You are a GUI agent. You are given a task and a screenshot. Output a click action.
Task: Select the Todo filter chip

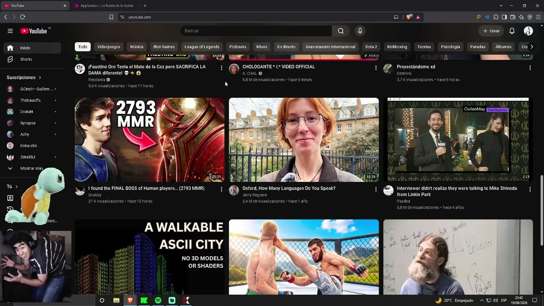pos(83,47)
